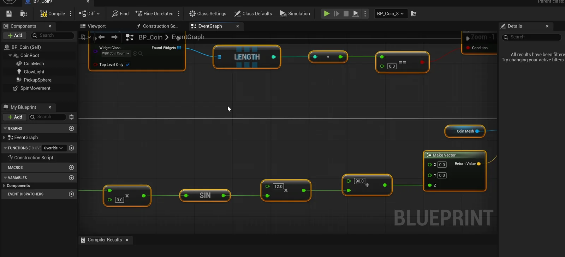The height and width of the screenshot is (257, 565).
Task: Start Simulation mode
Action: click(295, 14)
